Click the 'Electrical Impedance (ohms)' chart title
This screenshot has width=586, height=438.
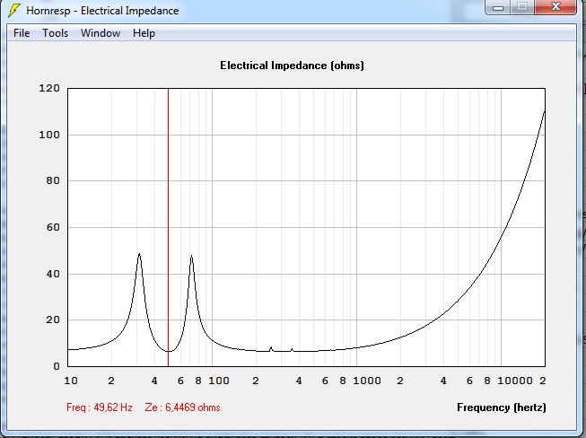point(292,66)
